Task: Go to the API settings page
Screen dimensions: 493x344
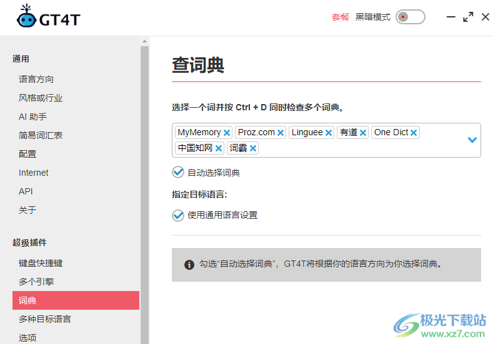Action: click(x=26, y=191)
